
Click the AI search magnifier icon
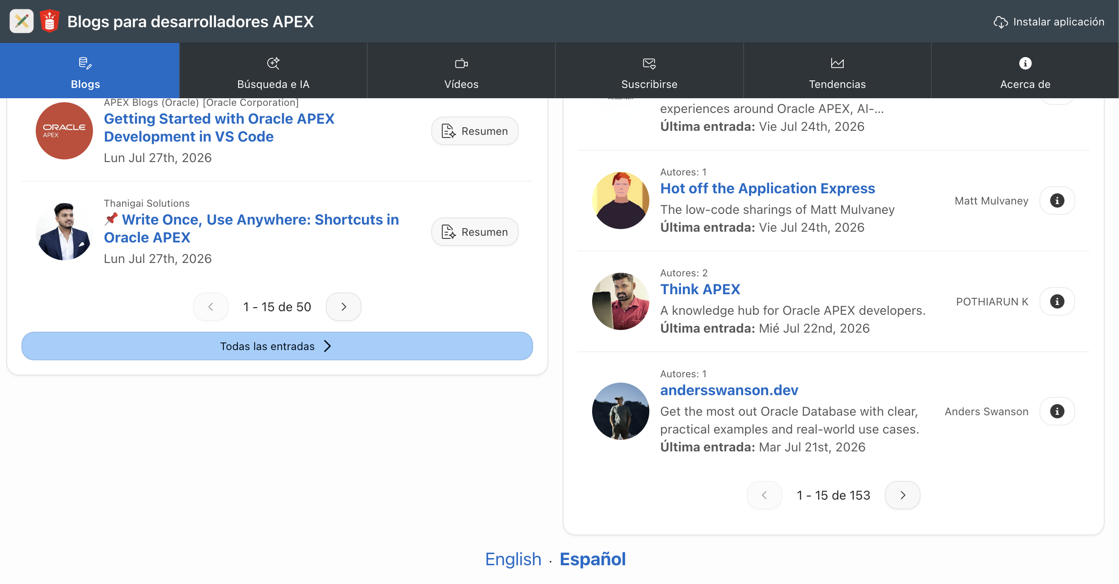(273, 63)
